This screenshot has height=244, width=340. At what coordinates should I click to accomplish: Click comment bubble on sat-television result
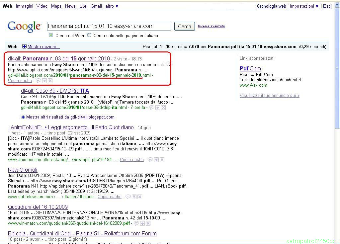[128, 197]
